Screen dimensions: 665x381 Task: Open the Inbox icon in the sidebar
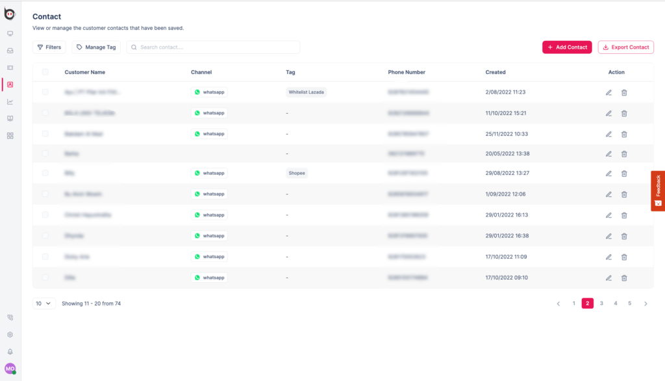tap(10, 50)
